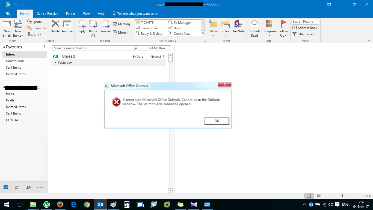Click the Search People field
This screenshot has height=210, width=373.
305,22
